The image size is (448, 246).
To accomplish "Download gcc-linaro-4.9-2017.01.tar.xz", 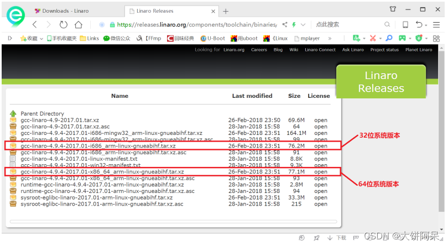I will click(60, 121).
